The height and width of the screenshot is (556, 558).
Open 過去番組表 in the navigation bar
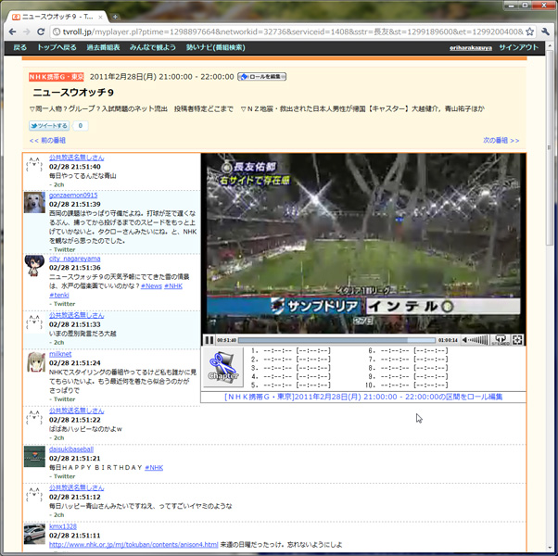click(103, 47)
